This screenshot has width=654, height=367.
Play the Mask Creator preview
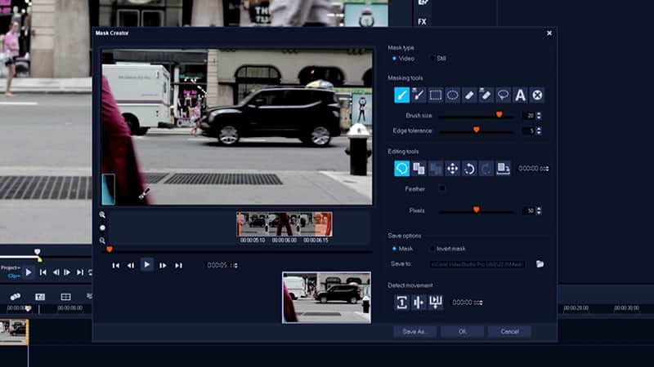[x=147, y=264]
